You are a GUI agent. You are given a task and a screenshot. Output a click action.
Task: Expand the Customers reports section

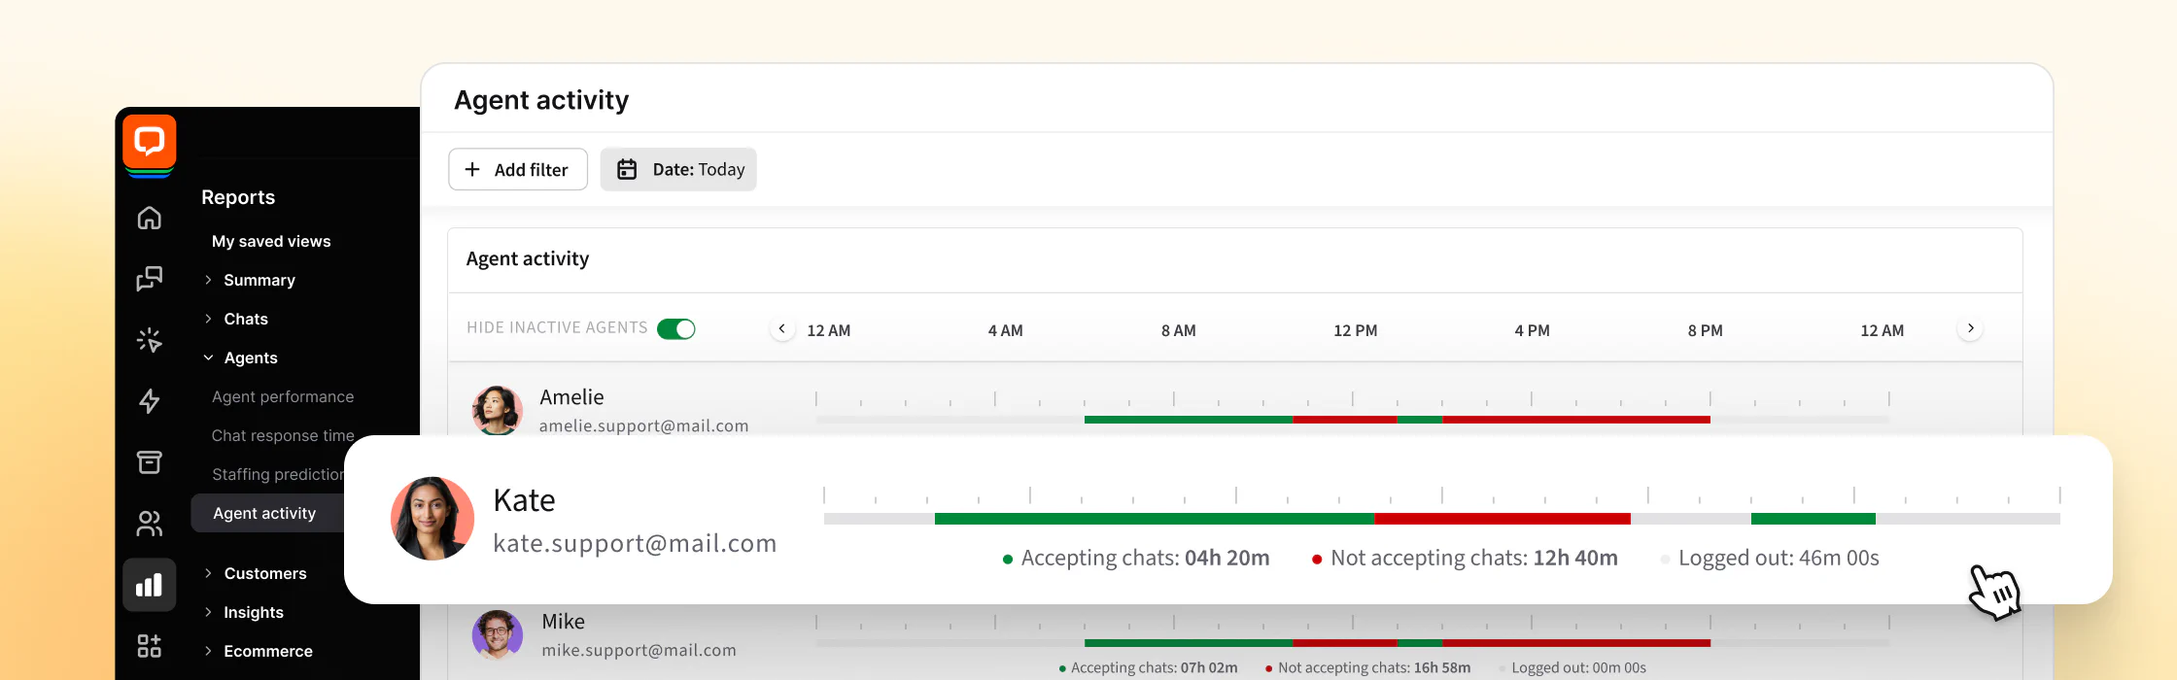[x=264, y=573]
